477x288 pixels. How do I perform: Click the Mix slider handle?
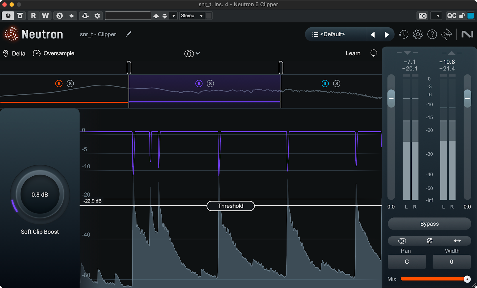pos(467,279)
